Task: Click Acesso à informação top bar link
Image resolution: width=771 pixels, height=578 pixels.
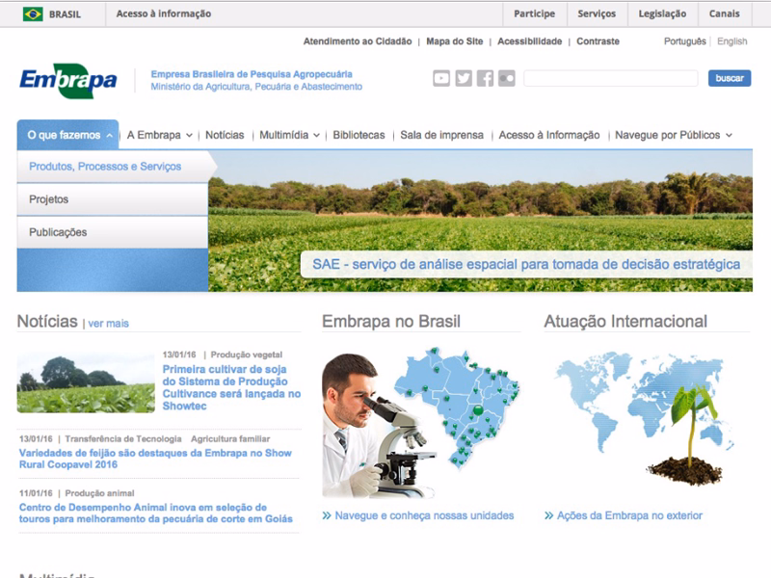Action: pos(164,13)
